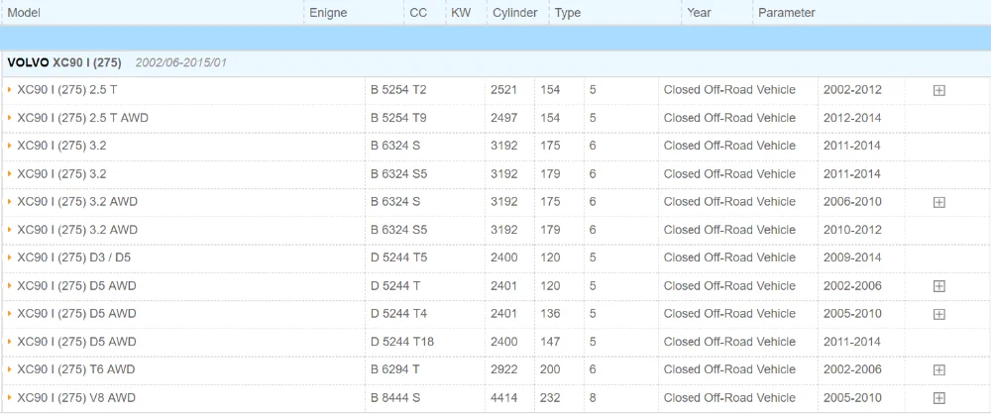Select the year range 2010-2012
The height and width of the screenshot is (414, 991).
coord(852,230)
